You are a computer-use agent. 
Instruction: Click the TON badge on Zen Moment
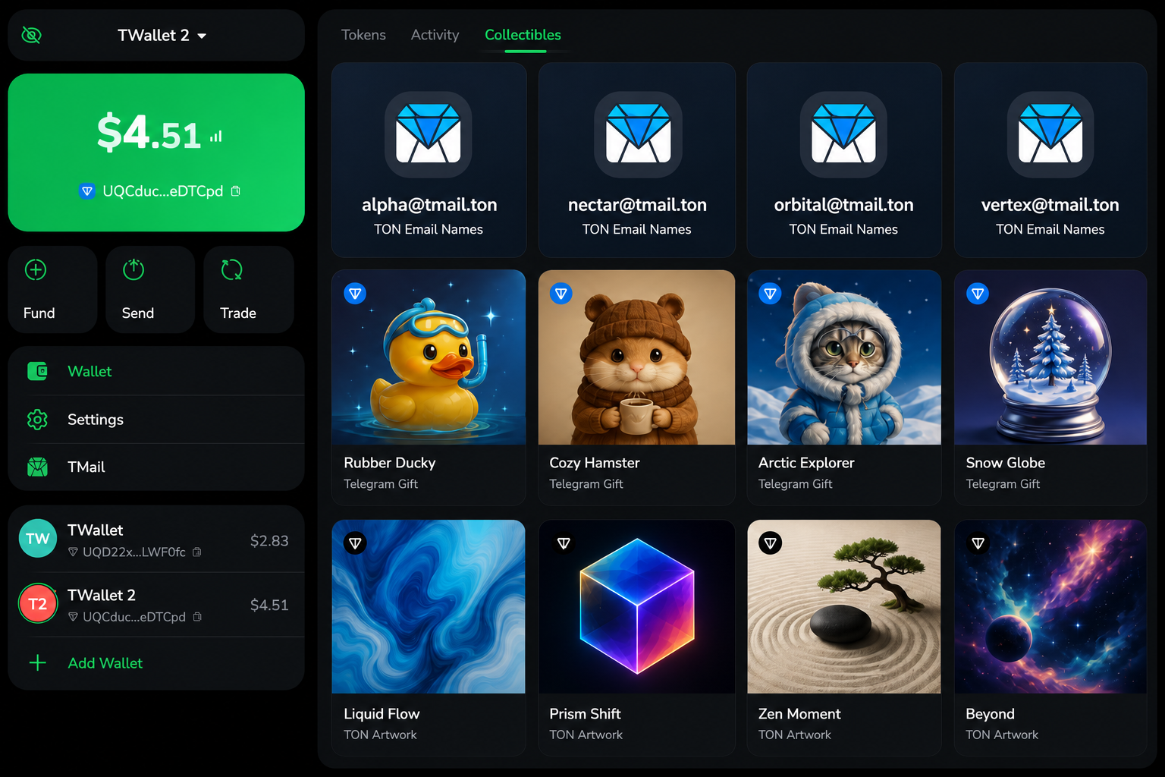coord(770,543)
